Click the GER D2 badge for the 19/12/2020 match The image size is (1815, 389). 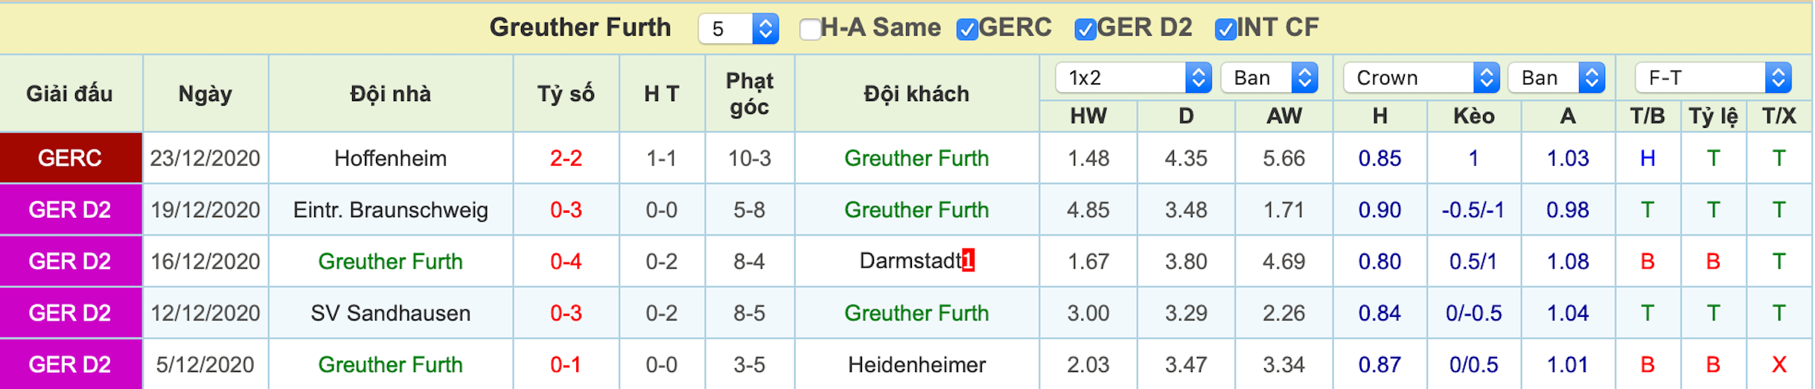tap(71, 210)
